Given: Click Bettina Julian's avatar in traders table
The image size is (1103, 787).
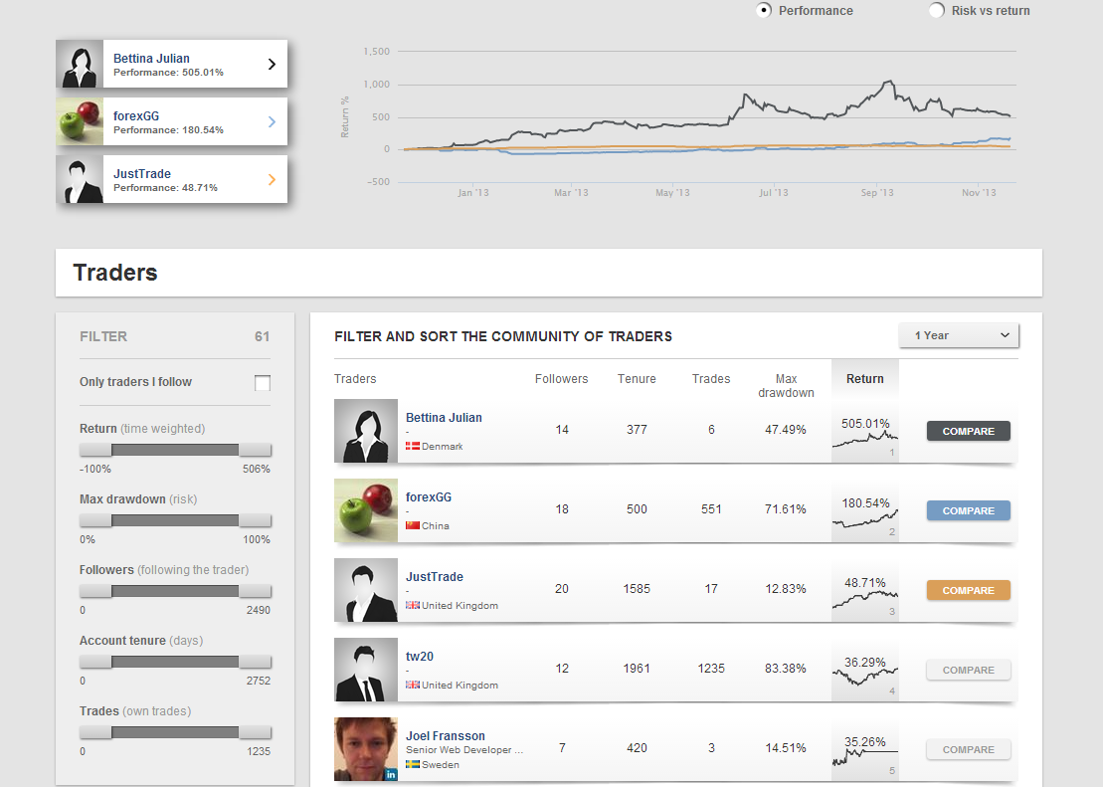Looking at the screenshot, I should [366, 431].
